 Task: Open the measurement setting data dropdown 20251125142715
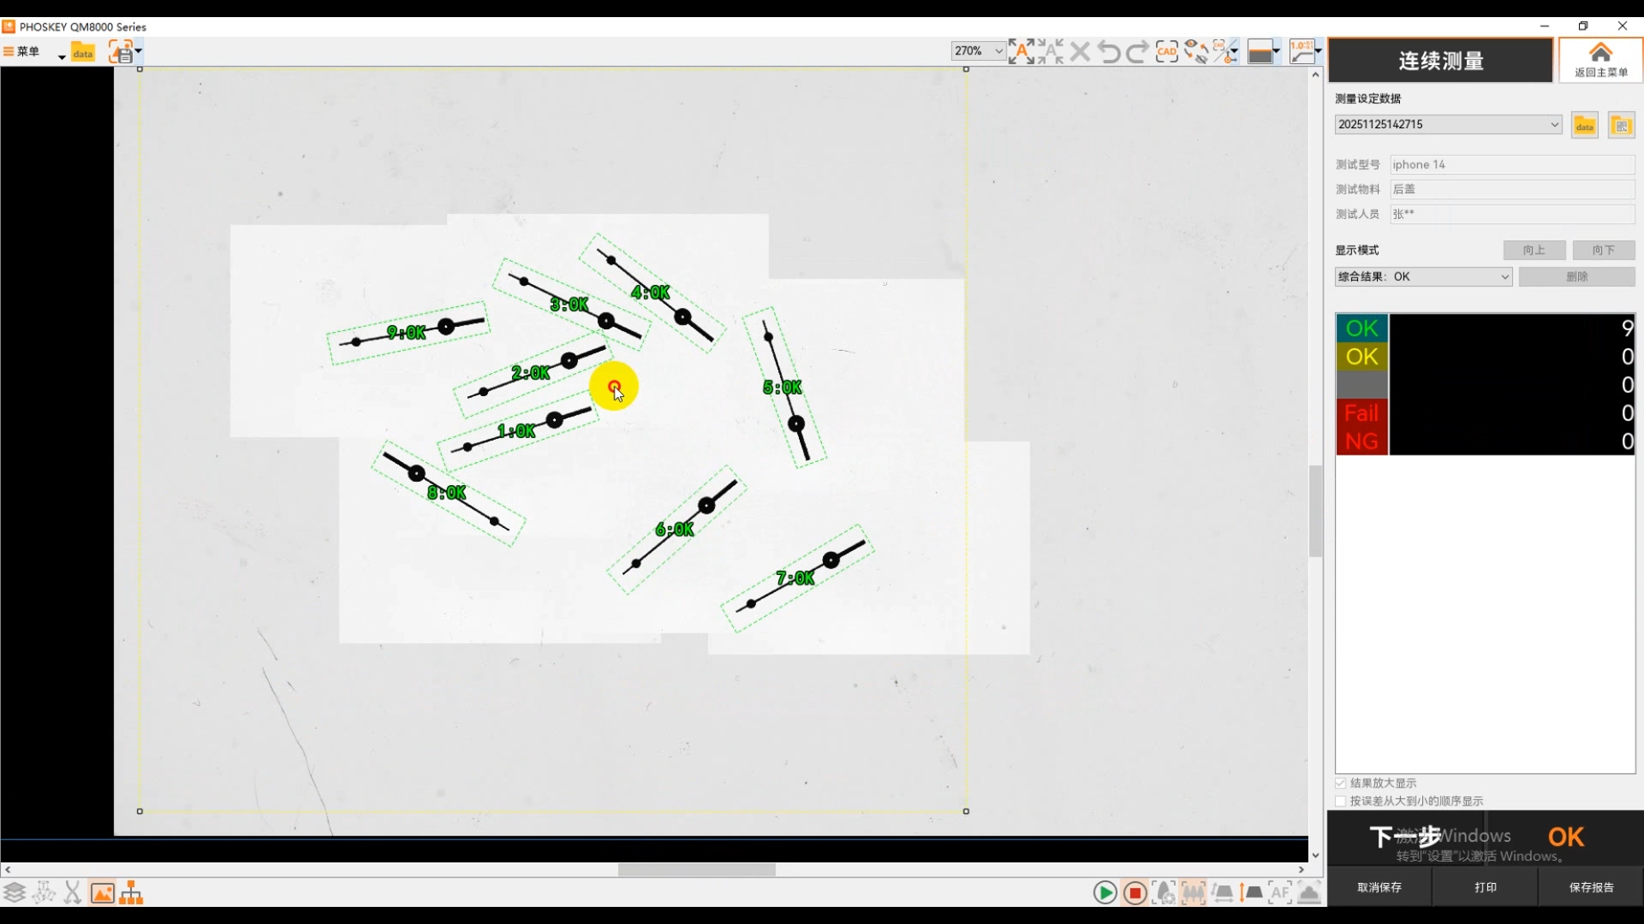click(1554, 124)
